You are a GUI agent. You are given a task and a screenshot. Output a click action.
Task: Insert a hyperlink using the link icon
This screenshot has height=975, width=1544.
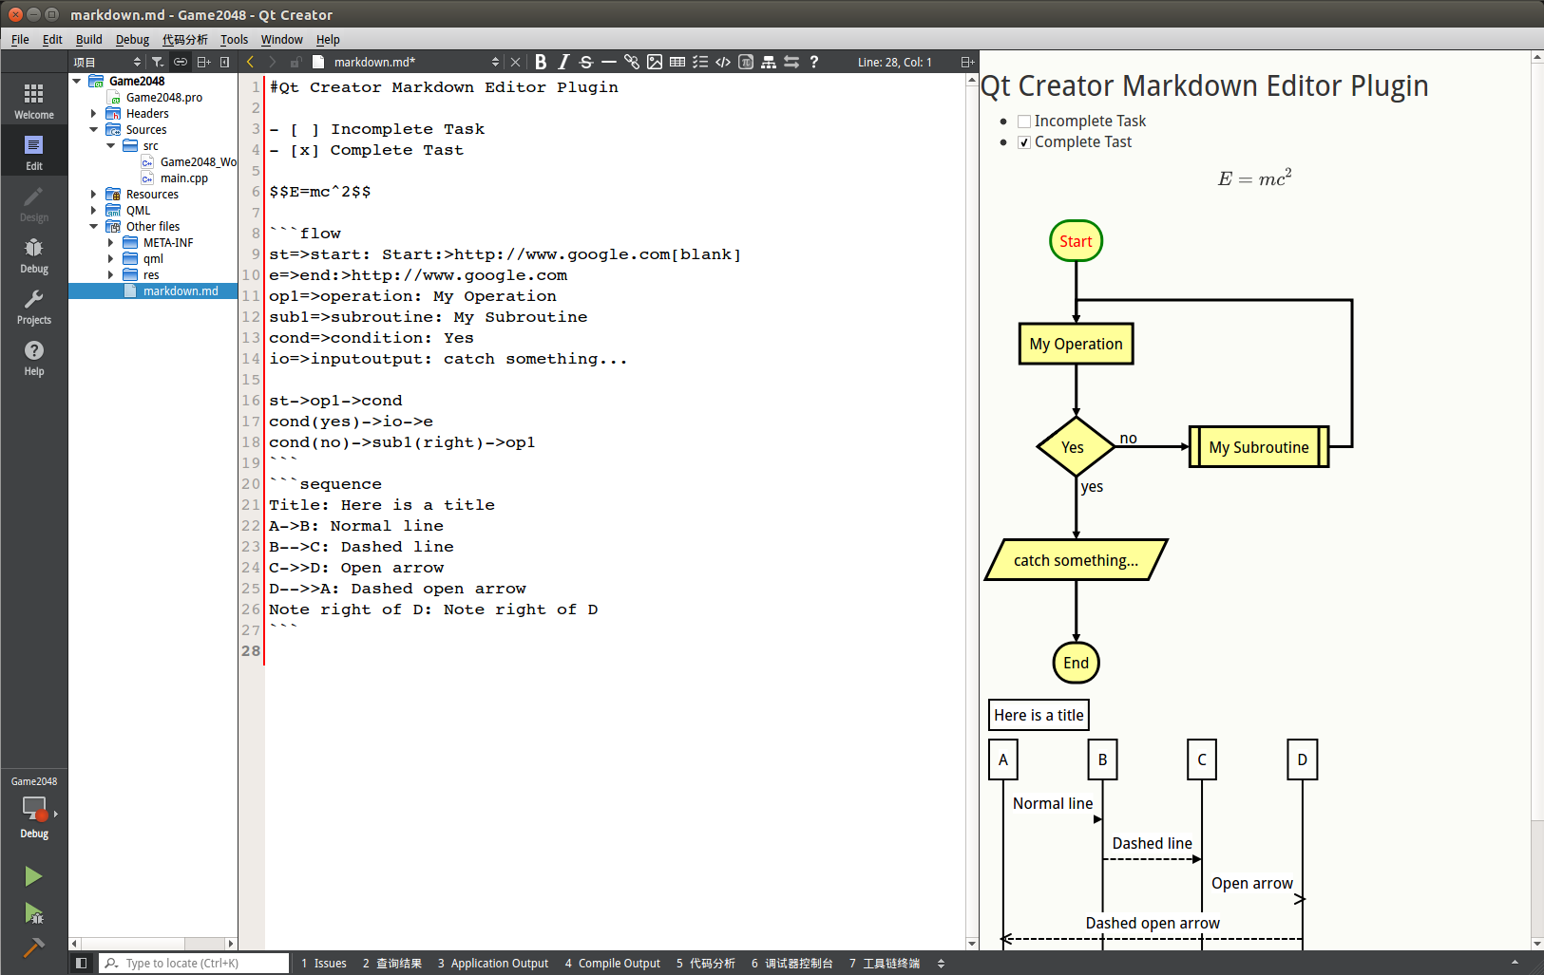[x=632, y=62]
